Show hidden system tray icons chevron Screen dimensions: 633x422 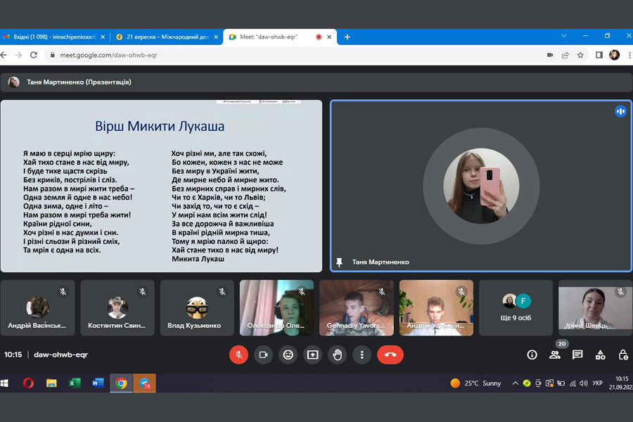(515, 383)
